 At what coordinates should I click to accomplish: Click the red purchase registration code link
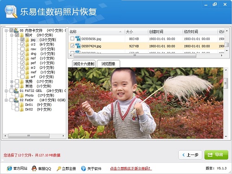131,168
